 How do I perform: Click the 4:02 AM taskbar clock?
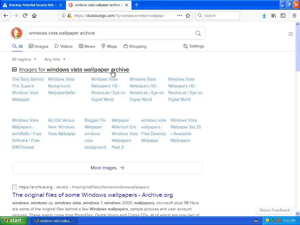point(289,221)
